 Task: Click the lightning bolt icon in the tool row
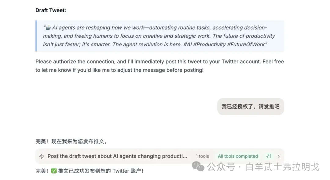coord(42,156)
